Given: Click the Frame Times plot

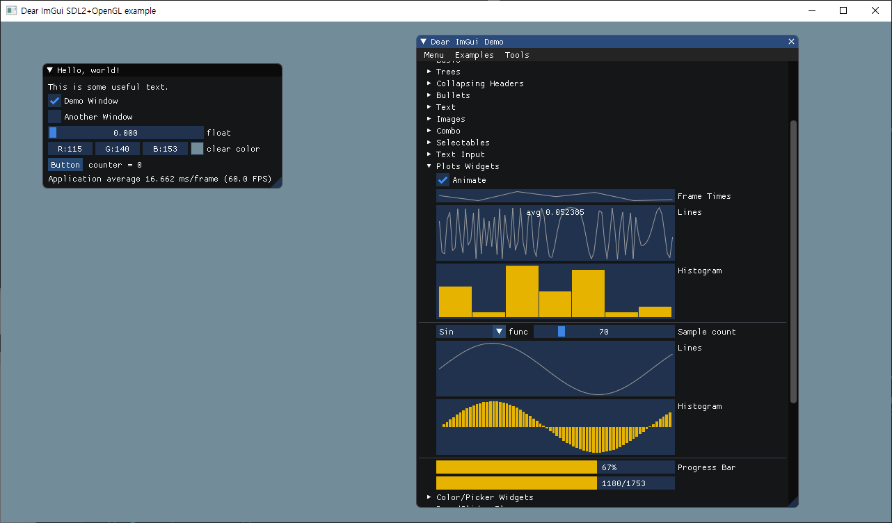Looking at the screenshot, I should (x=555, y=196).
